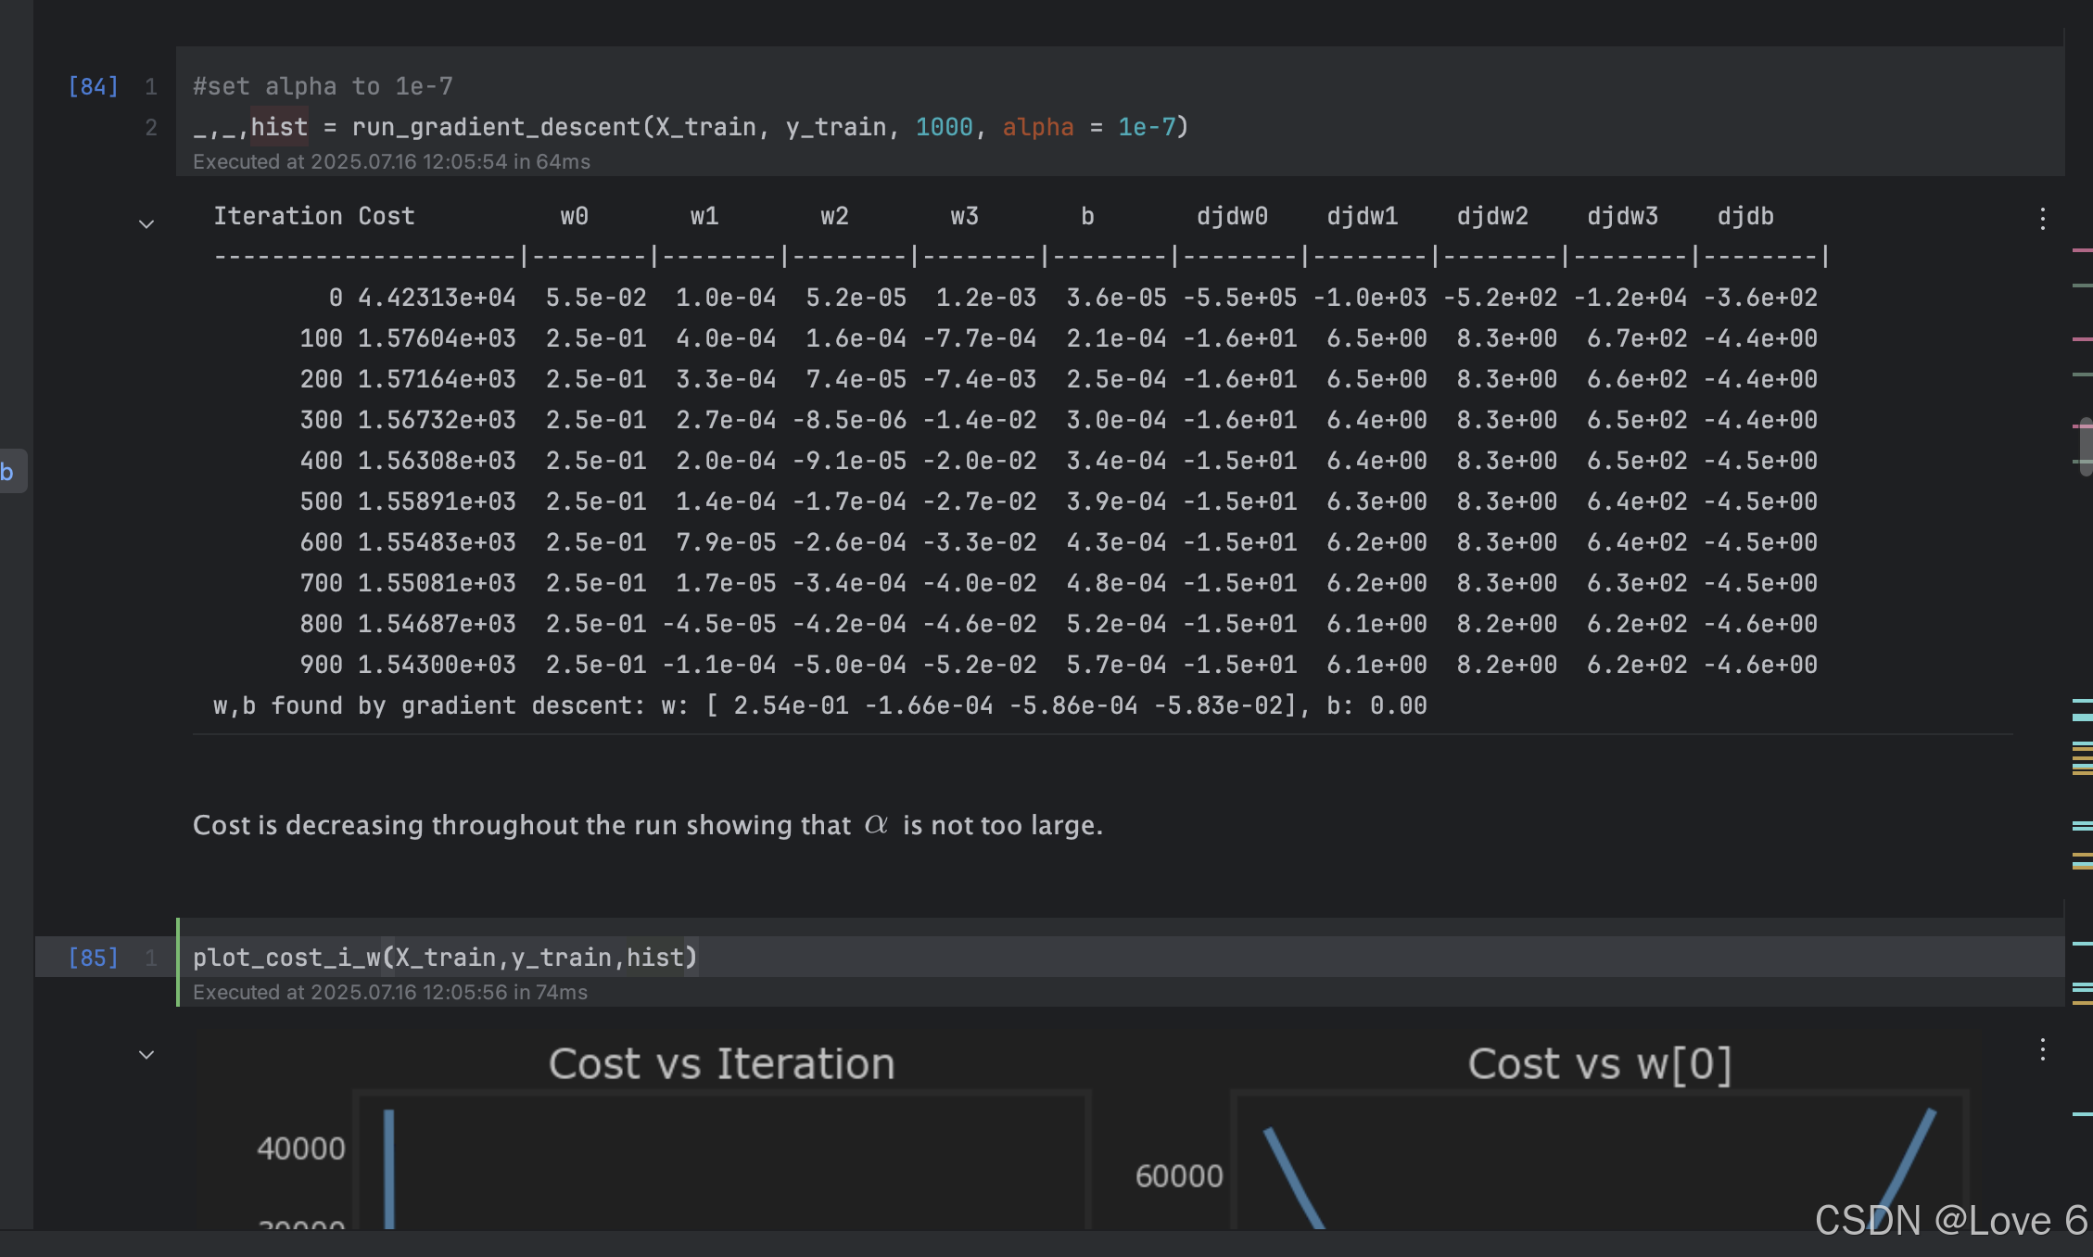
Task: Select cell execution label [84]
Action: [93, 86]
